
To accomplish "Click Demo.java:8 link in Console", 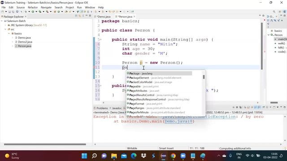I will tap(178, 121).
